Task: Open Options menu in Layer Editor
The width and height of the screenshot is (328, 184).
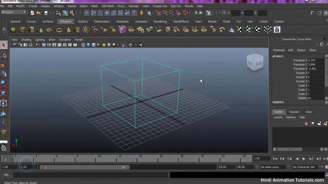Action: point(291,117)
